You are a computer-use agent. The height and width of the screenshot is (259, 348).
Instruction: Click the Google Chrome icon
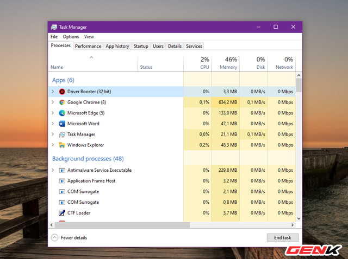click(62, 102)
